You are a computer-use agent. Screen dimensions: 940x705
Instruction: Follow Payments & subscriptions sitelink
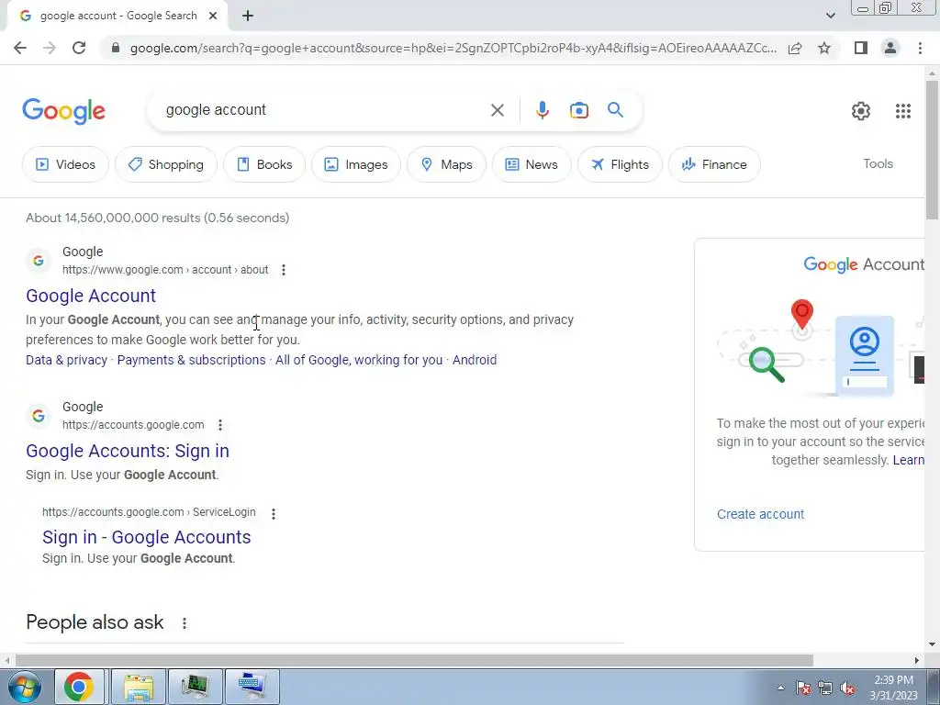[191, 360]
